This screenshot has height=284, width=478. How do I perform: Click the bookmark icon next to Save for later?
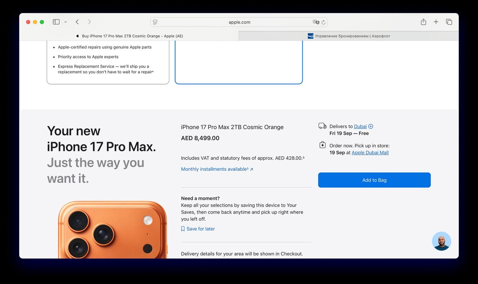tap(183, 229)
